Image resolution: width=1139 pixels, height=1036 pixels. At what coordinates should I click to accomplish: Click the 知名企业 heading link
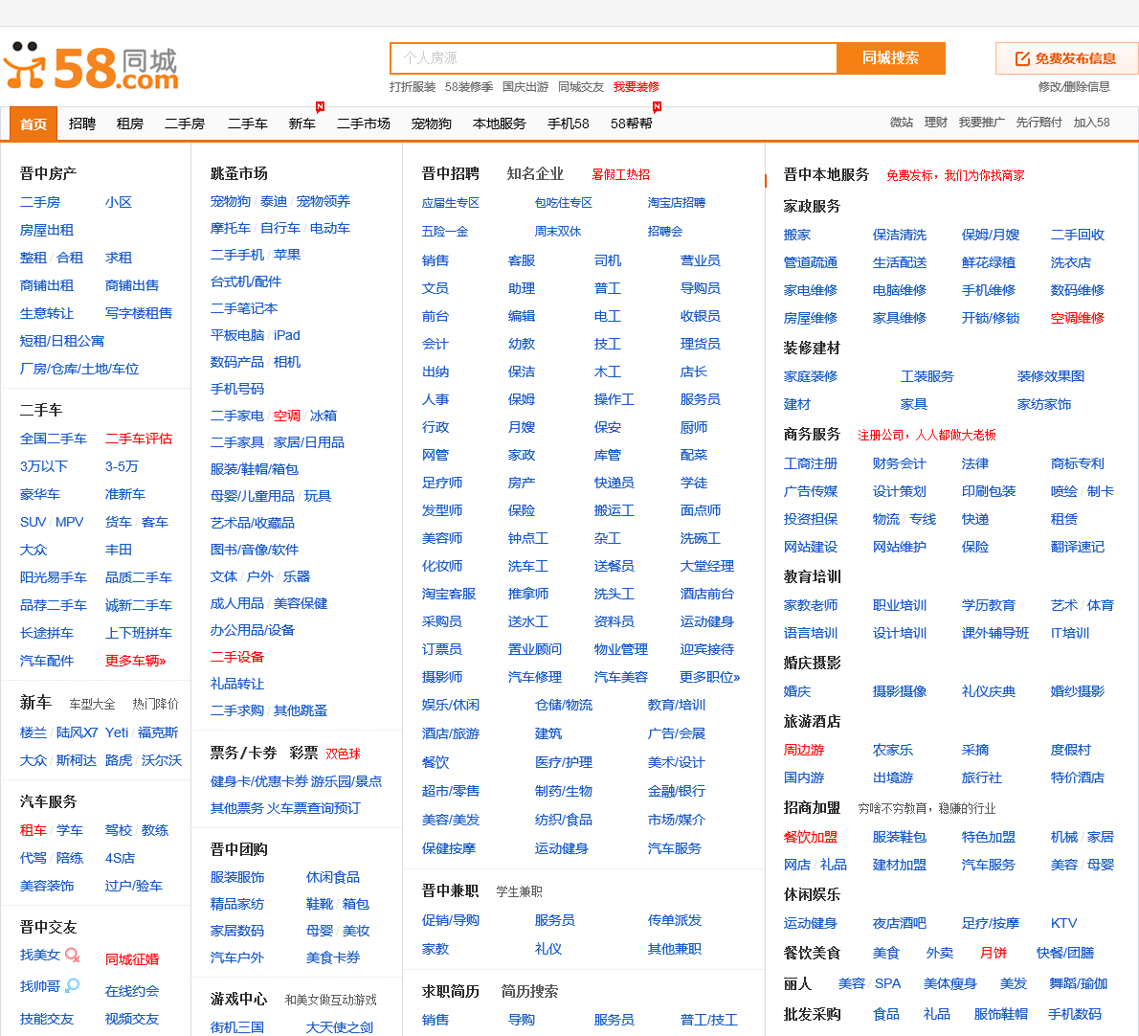[535, 173]
